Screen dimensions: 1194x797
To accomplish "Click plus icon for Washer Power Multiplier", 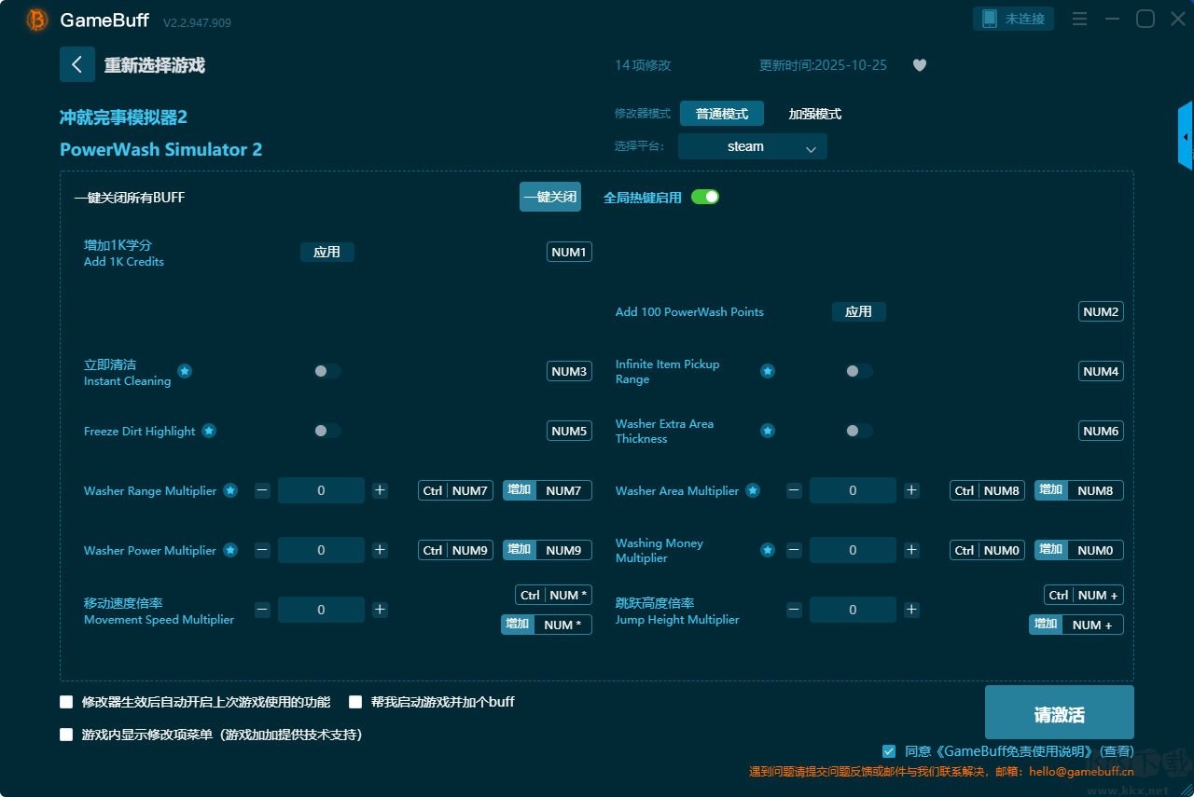I will (380, 550).
